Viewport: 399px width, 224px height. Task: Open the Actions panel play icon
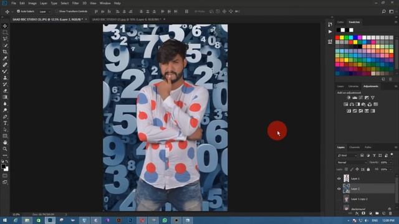[330, 32]
